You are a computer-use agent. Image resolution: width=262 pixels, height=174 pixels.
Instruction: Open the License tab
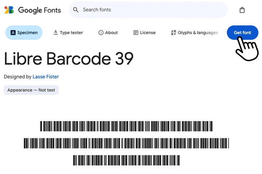[x=144, y=33]
